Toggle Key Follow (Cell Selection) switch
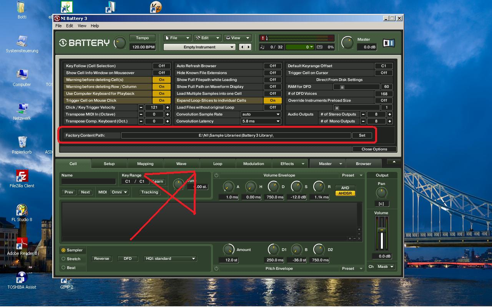The height and width of the screenshot is (307, 492). [x=161, y=66]
